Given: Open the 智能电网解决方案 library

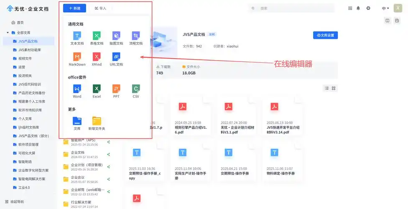Looking at the screenshot, I should pos(28,179).
